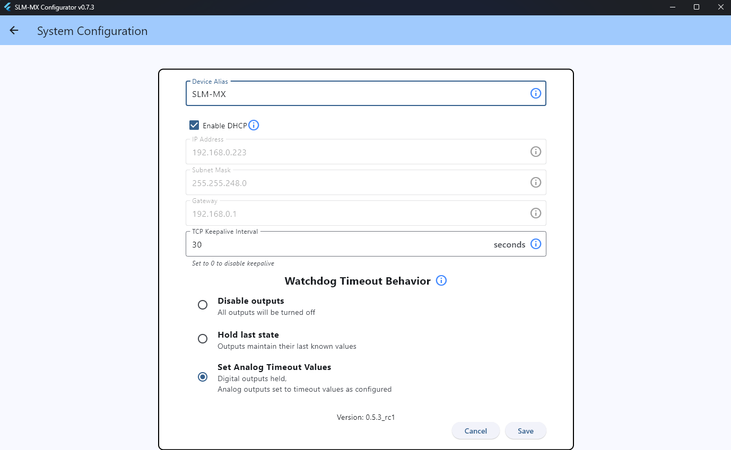The image size is (731, 450).
Task: Open the TCP Keepalive Interval info icon
Action: pos(536,244)
